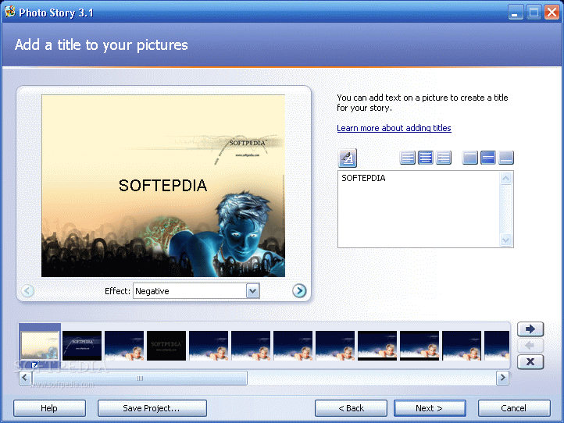Cancel the Photo Story wizard
564x423 pixels.
(x=514, y=408)
